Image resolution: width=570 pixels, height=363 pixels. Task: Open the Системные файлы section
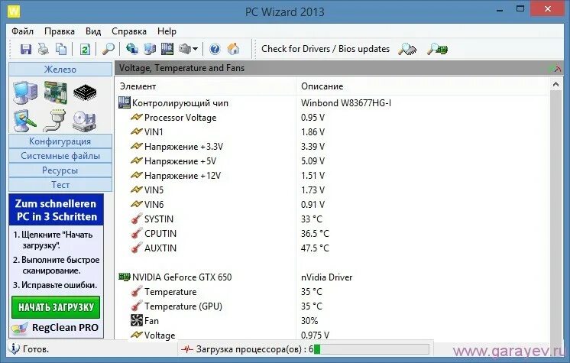[x=60, y=156]
